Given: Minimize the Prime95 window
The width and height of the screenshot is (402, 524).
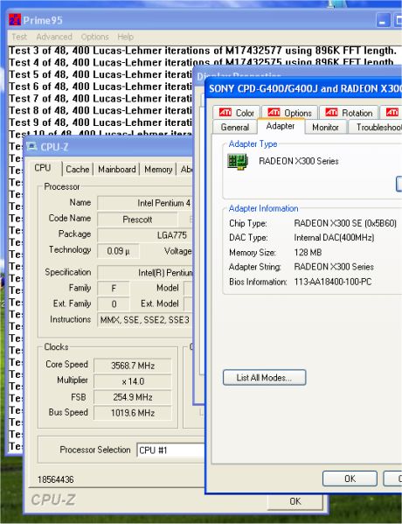Looking at the screenshot, I should click(383, 21).
